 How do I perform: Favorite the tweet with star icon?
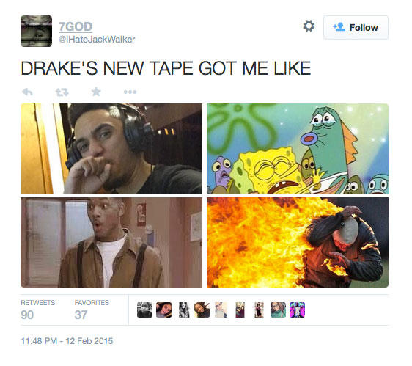coord(96,92)
